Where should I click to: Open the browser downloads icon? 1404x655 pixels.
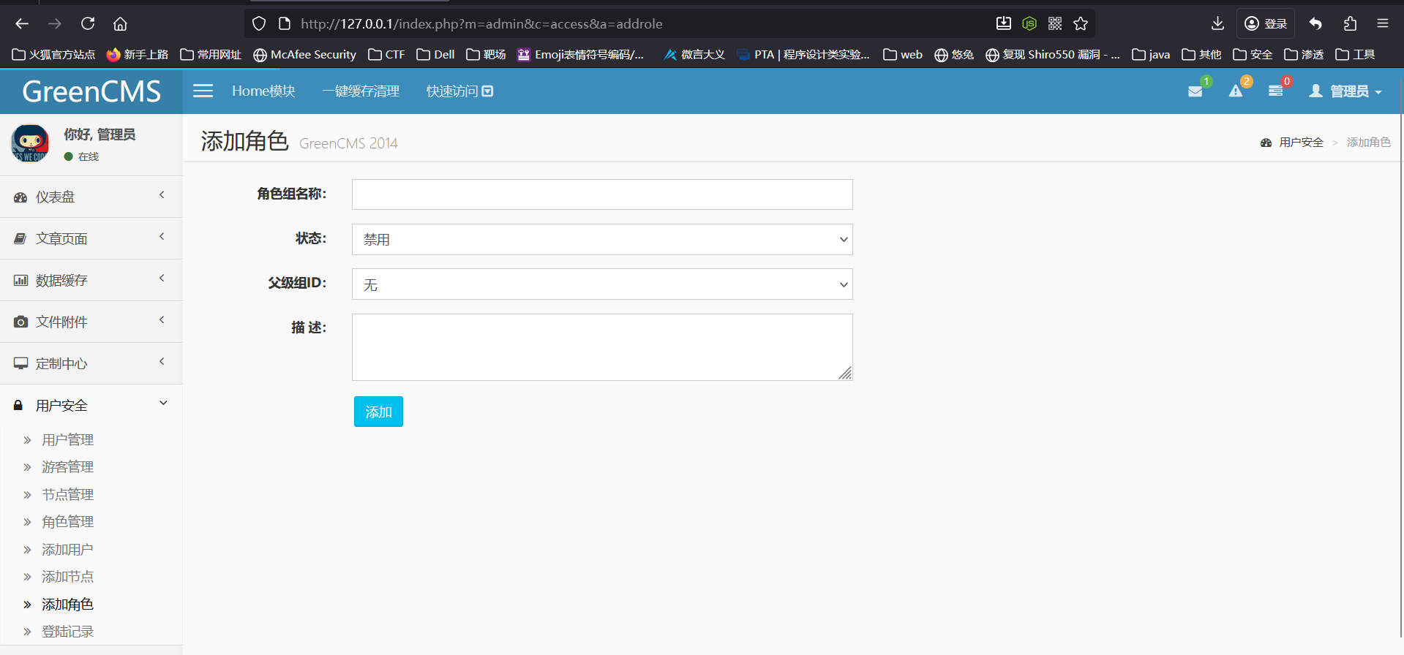1217,23
